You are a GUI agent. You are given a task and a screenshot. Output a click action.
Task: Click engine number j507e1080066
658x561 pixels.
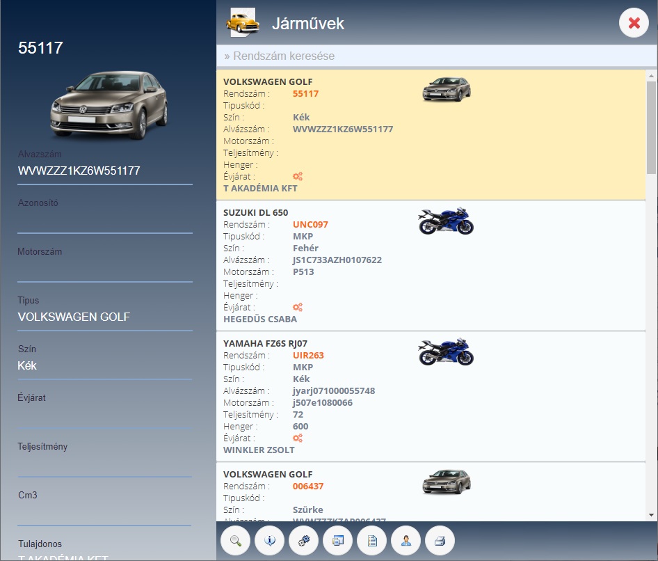pyautogui.click(x=323, y=403)
